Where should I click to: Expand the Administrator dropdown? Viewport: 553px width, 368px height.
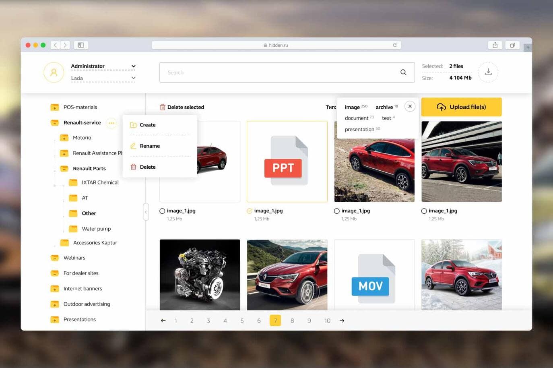[133, 66]
